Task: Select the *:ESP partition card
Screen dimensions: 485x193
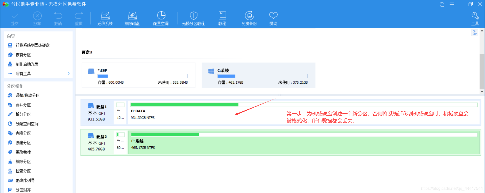Action: [x=138, y=75]
